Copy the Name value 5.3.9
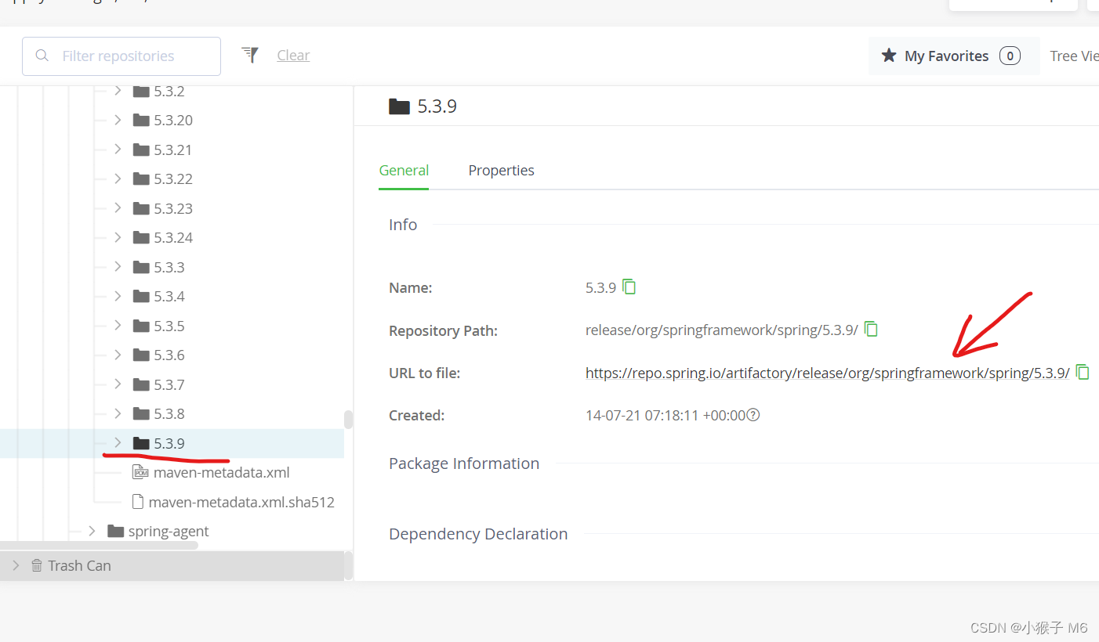This screenshot has height=642, width=1099. point(629,287)
